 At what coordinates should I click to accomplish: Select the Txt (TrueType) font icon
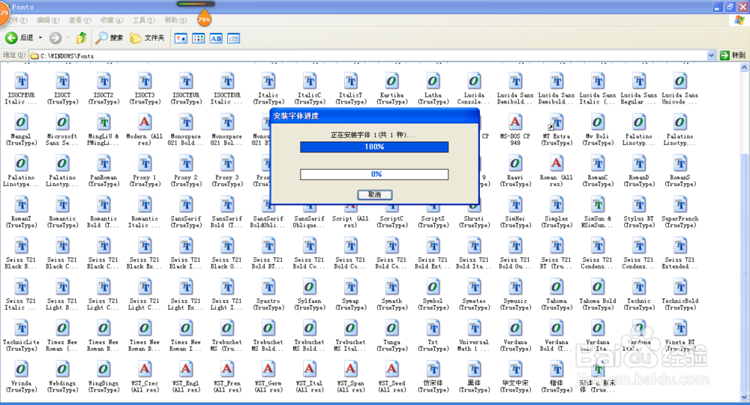click(433, 328)
